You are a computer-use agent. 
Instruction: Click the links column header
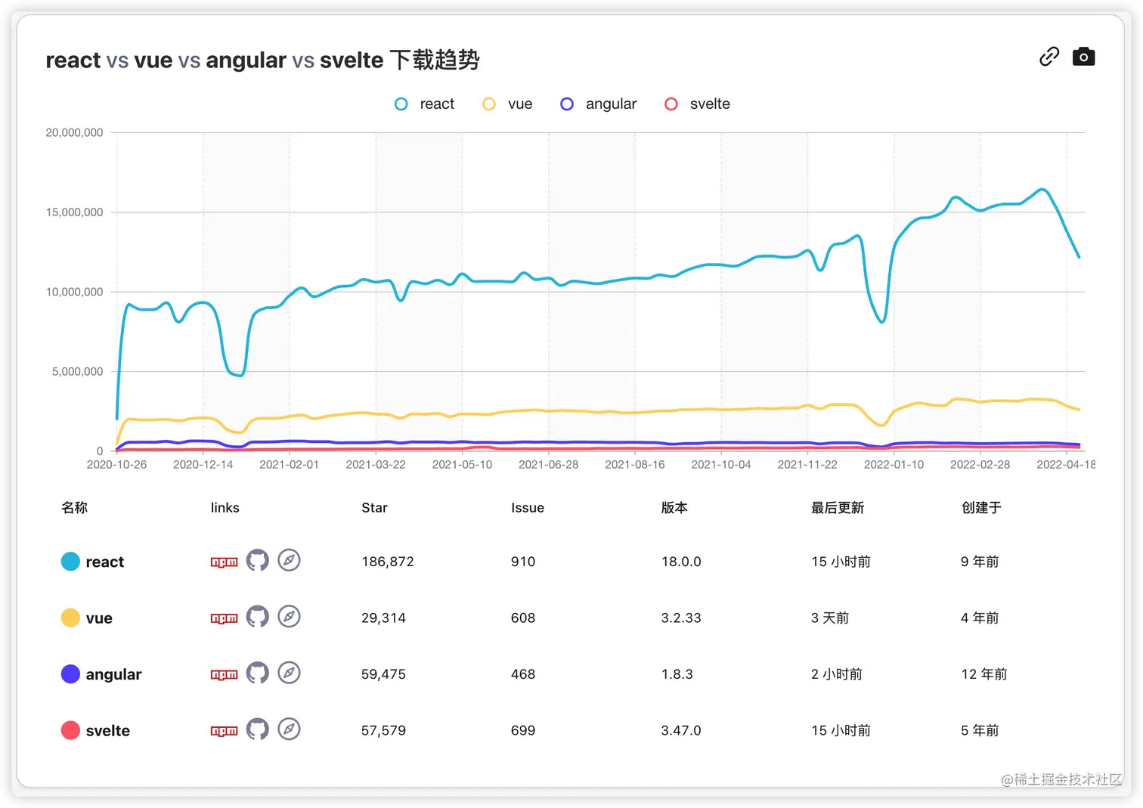[x=225, y=508]
